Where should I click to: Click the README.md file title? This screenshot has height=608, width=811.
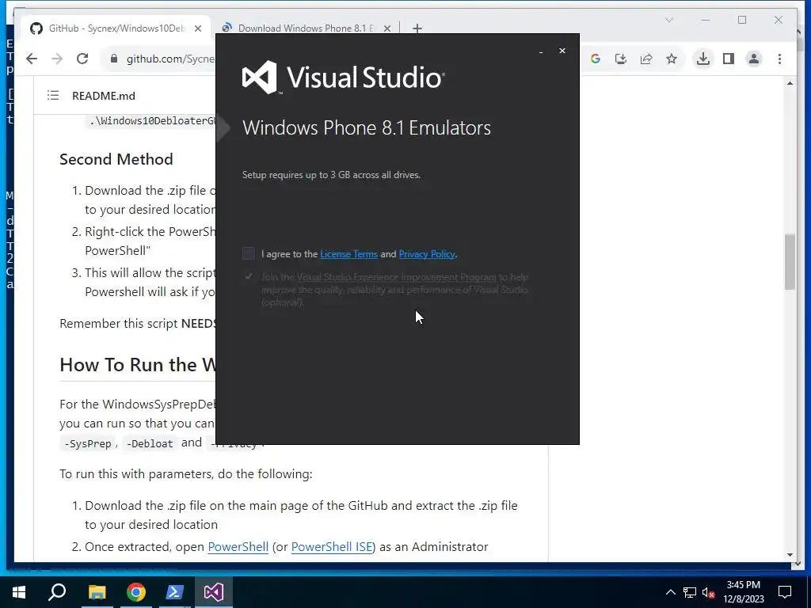(104, 96)
